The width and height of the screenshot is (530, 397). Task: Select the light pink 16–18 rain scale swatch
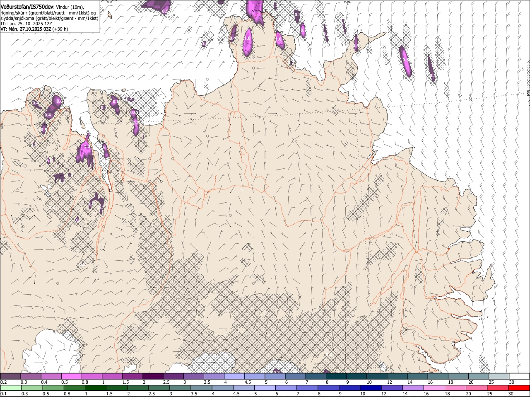coord(434,388)
